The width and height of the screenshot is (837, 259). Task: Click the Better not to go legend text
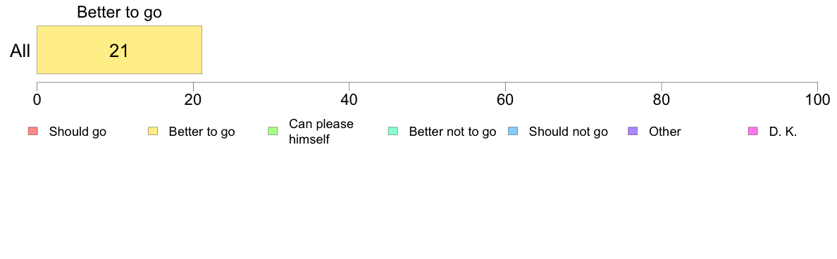(452, 132)
